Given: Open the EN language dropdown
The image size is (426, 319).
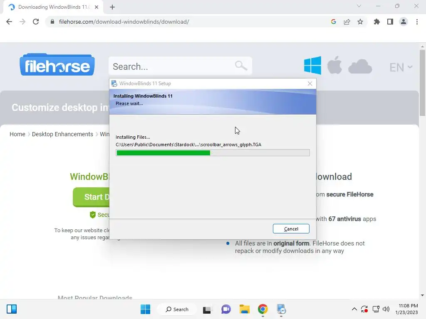Looking at the screenshot, I should point(401,67).
